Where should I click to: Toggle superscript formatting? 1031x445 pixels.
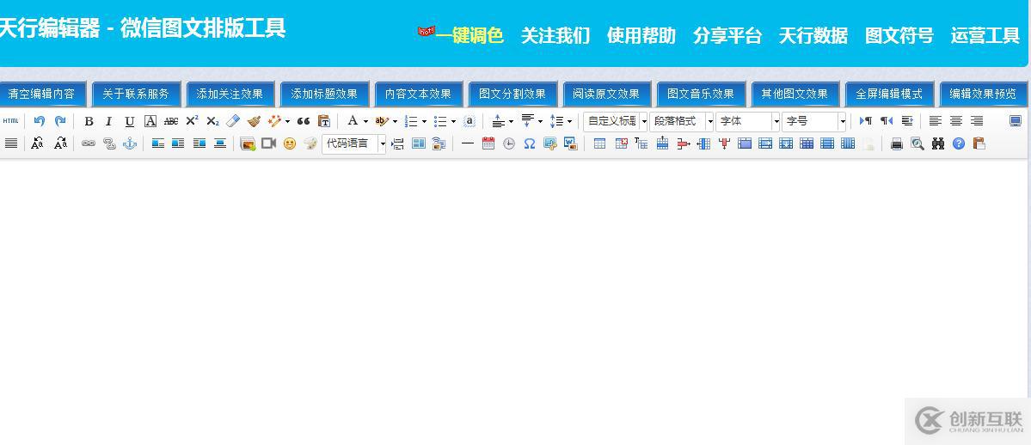[x=192, y=121]
